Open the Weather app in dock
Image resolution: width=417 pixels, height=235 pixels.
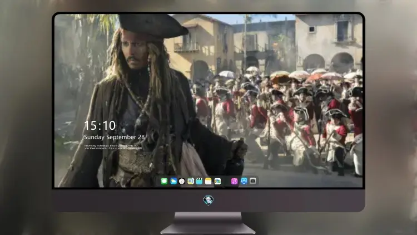(173, 181)
